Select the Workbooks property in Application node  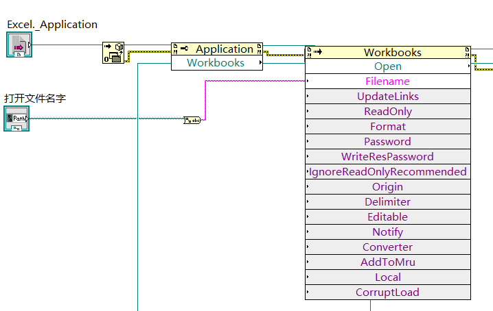[x=217, y=63]
